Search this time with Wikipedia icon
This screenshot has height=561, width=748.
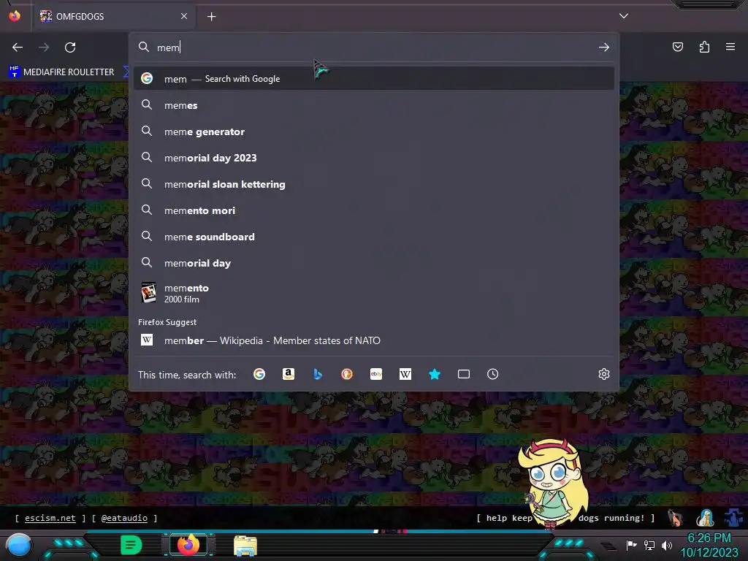tap(405, 374)
